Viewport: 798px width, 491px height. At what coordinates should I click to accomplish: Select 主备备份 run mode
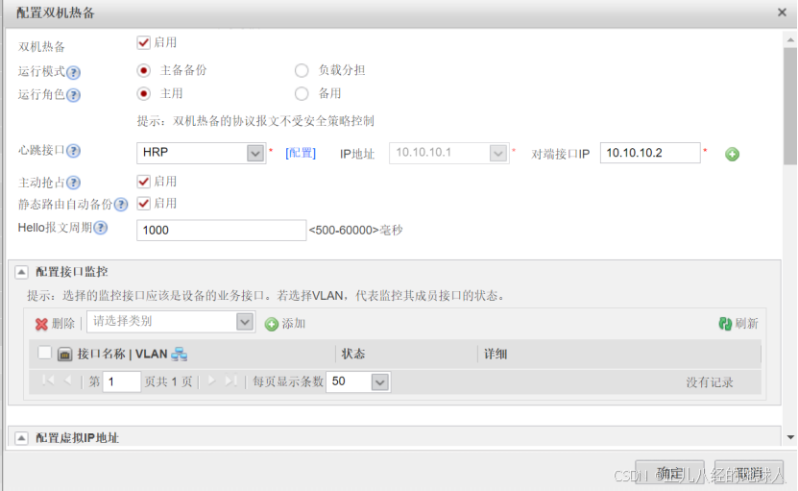click(143, 70)
